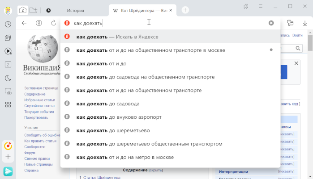Open the tab counter showing 2
313x179 pixels.
(23, 10)
